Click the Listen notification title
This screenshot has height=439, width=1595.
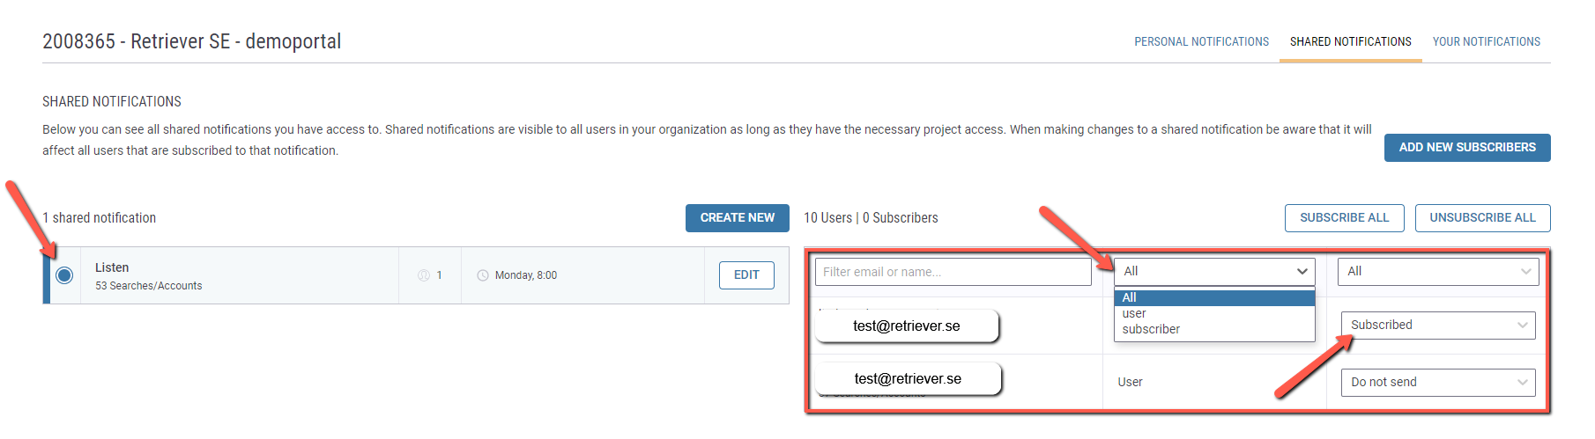click(x=112, y=267)
